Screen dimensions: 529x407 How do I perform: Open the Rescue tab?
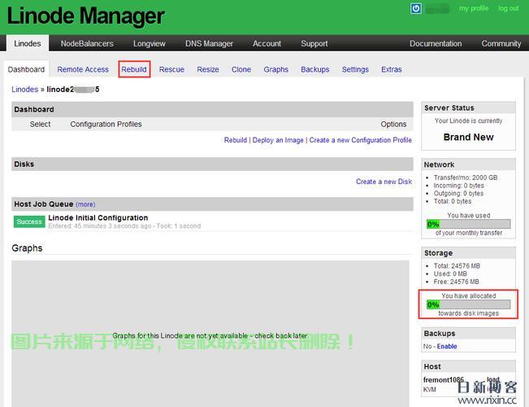[x=171, y=69]
